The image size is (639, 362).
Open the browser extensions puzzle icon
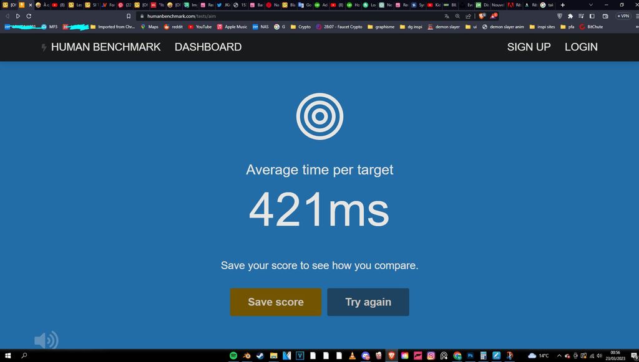point(570,16)
